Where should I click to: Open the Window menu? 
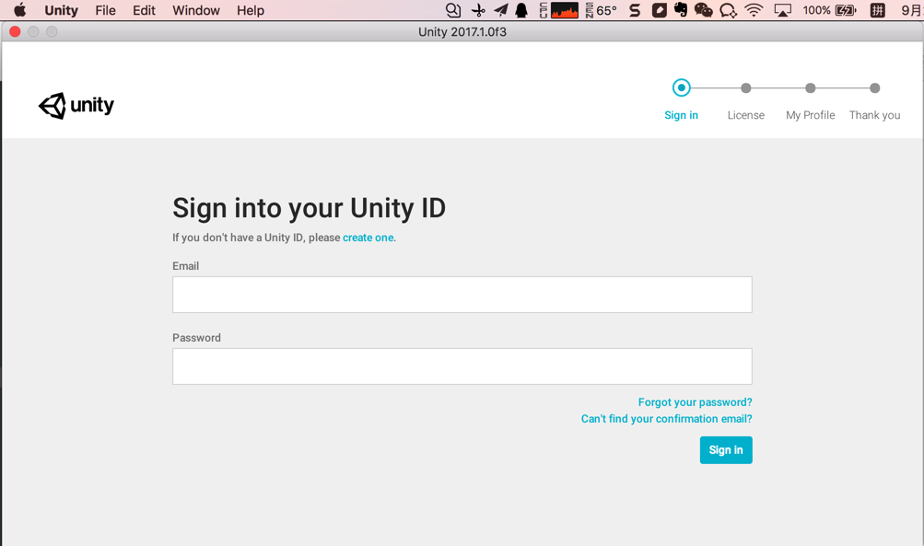point(195,10)
